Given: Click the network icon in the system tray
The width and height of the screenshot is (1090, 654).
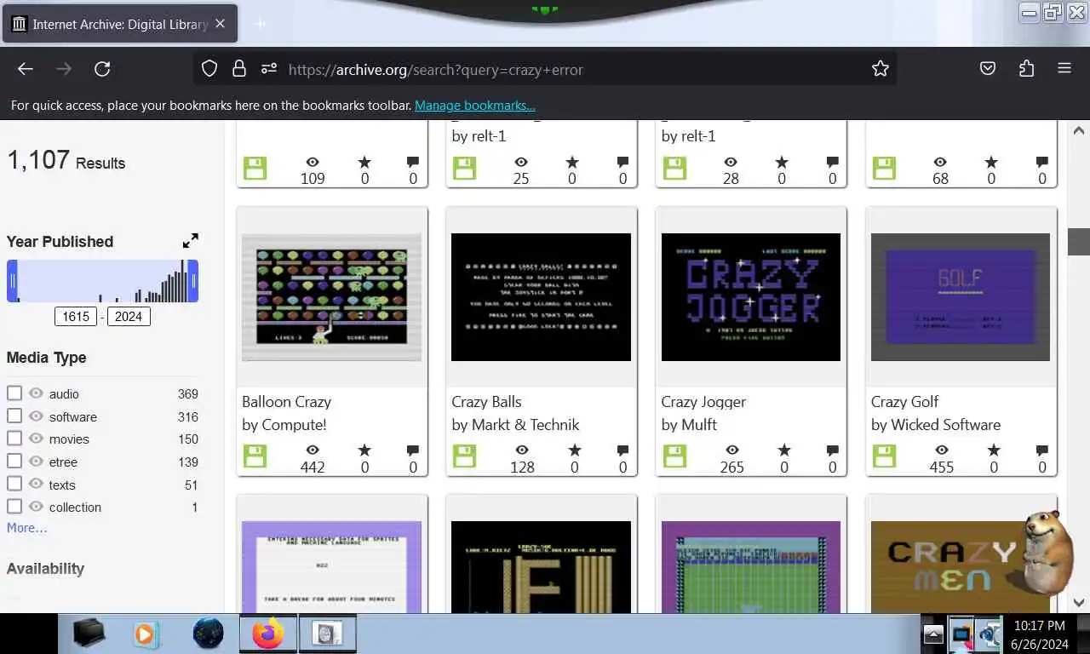Looking at the screenshot, I should coord(962,634).
